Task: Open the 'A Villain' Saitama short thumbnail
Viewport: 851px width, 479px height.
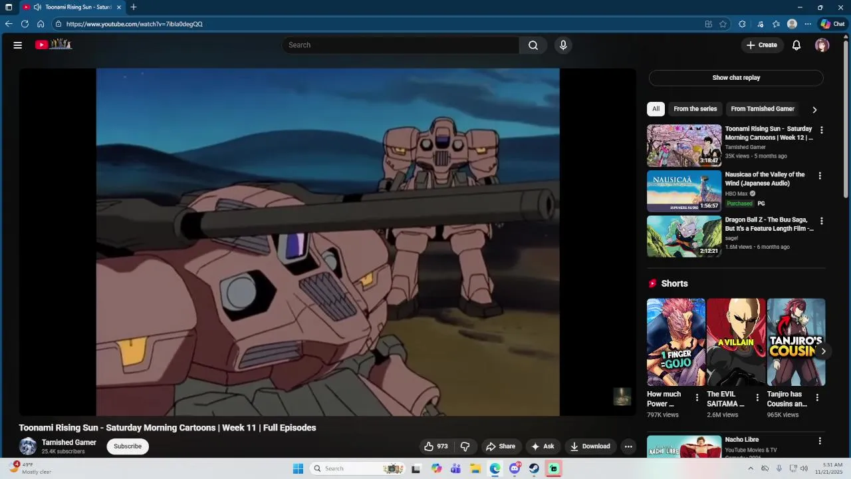Action: (x=736, y=342)
